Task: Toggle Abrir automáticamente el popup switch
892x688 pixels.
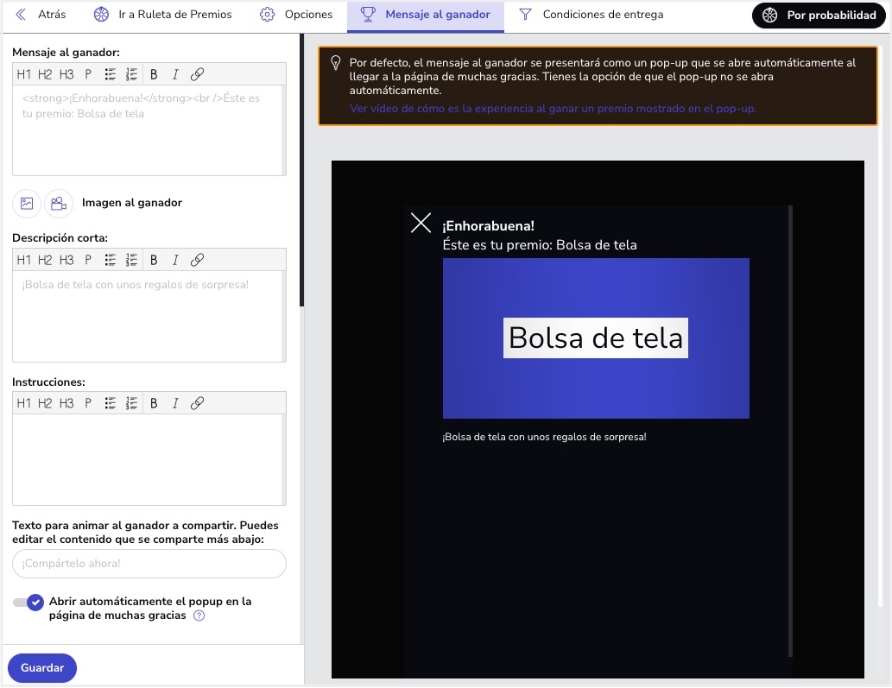Action: click(x=28, y=603)
